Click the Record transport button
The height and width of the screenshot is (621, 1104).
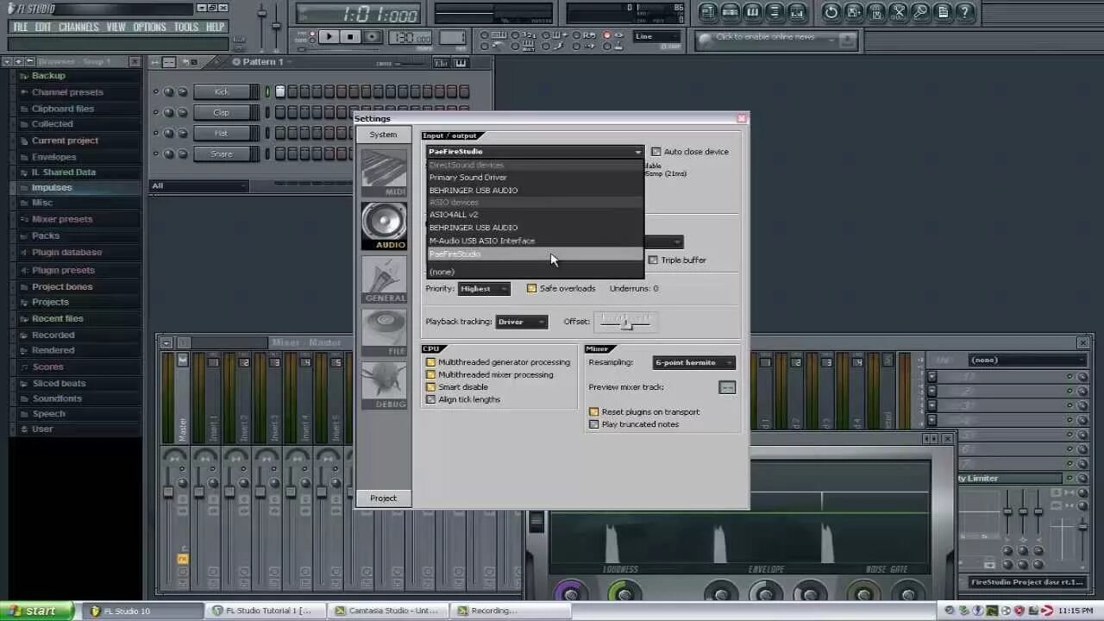coord(372,37)
